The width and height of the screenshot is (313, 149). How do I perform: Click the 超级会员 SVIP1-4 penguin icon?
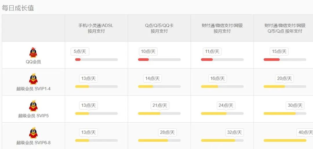click(x=33, y=79)
